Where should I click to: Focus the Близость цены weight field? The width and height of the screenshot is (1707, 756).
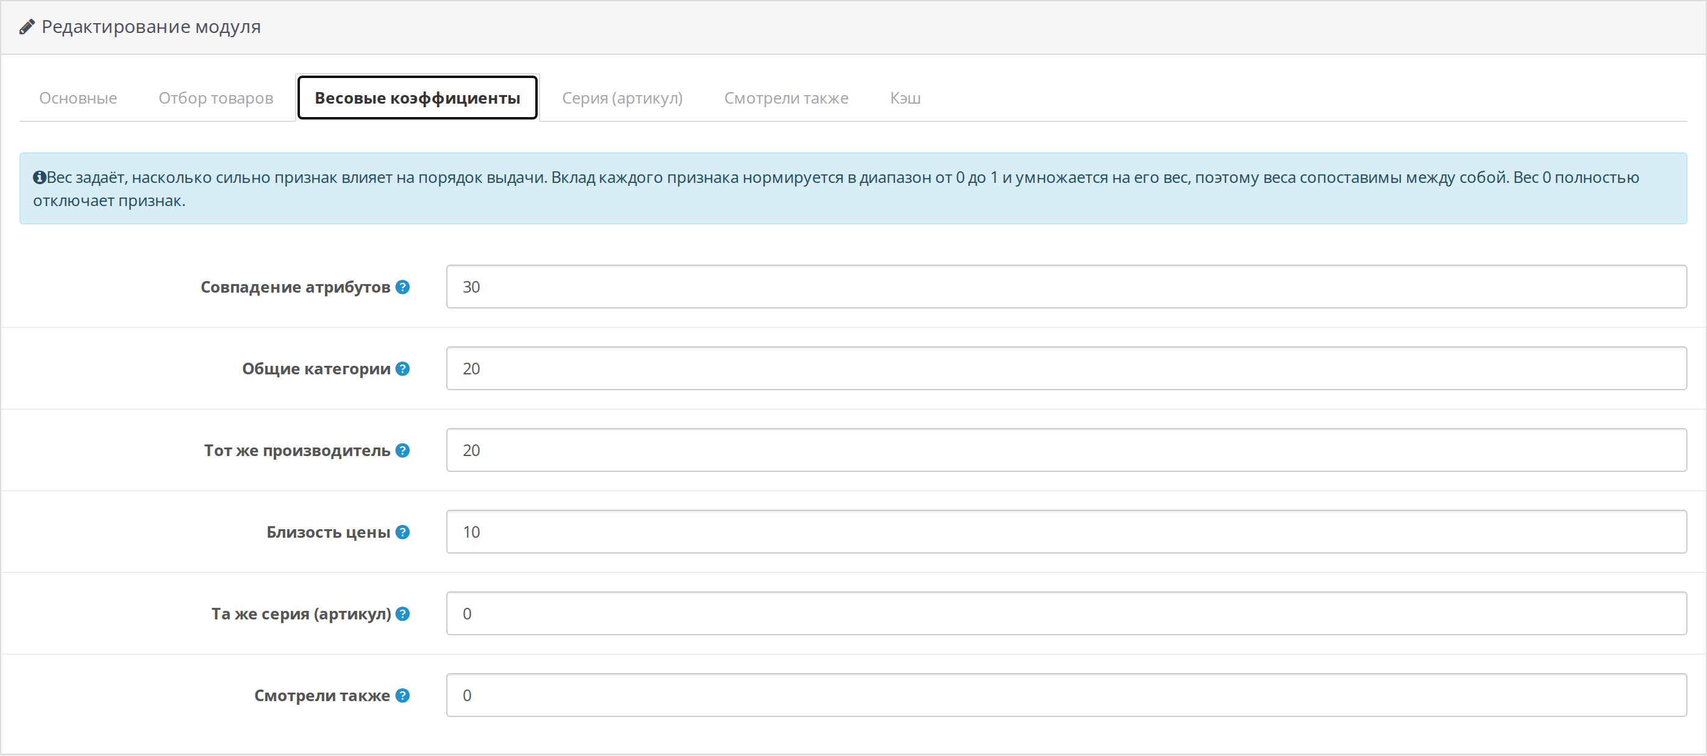(x=1066, y=532)
